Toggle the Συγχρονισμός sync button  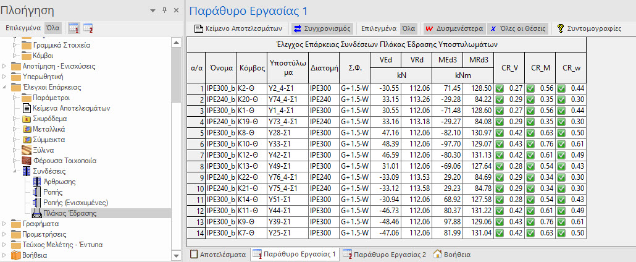pyautogui.click(x=322, y=28)
